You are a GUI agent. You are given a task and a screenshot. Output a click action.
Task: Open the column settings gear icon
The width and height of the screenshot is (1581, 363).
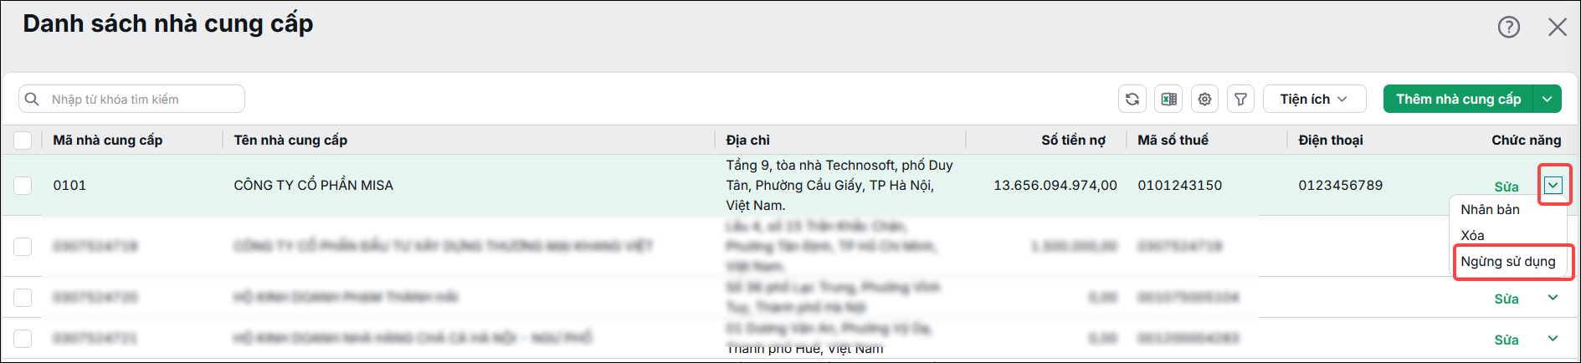coord(1204,99)
